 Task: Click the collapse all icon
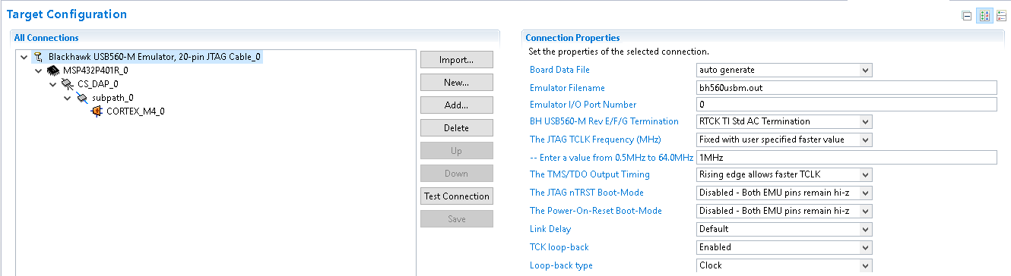(967, 16)
